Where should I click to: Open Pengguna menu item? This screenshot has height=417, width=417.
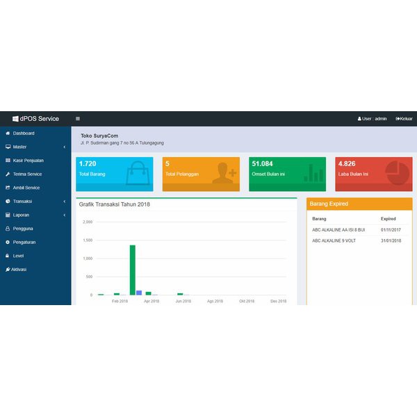[x=35, y=229]
